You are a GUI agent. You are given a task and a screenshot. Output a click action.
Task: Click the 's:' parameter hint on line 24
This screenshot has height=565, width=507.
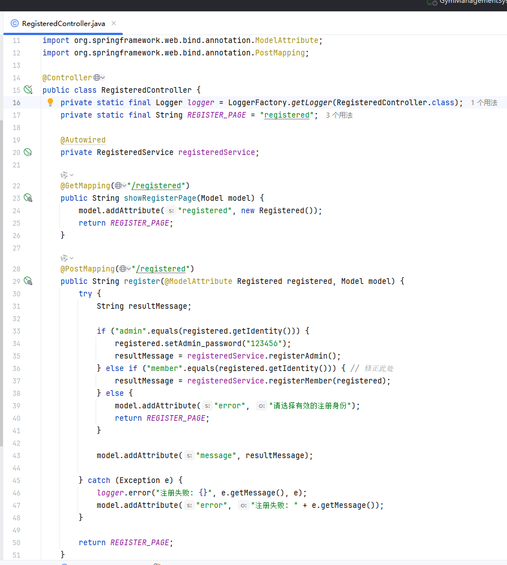[x=171, y=211]
